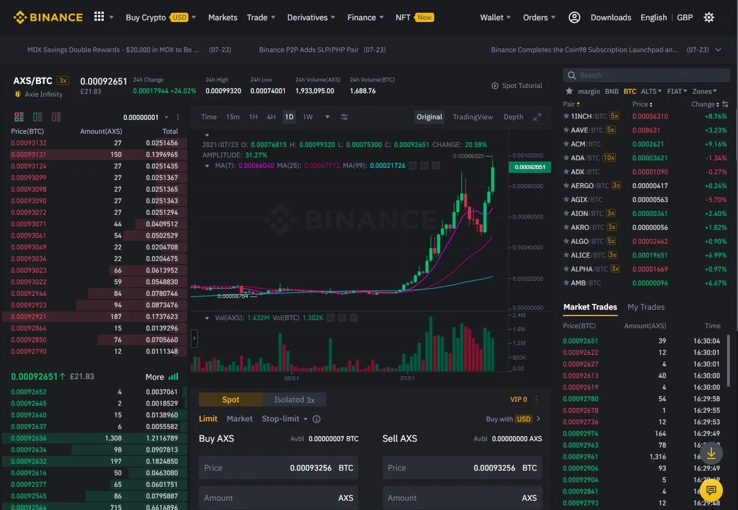The height and width of the screenshot is (510, 738).
Task: Show sell orders only in order book
Action: pos(56,117)
